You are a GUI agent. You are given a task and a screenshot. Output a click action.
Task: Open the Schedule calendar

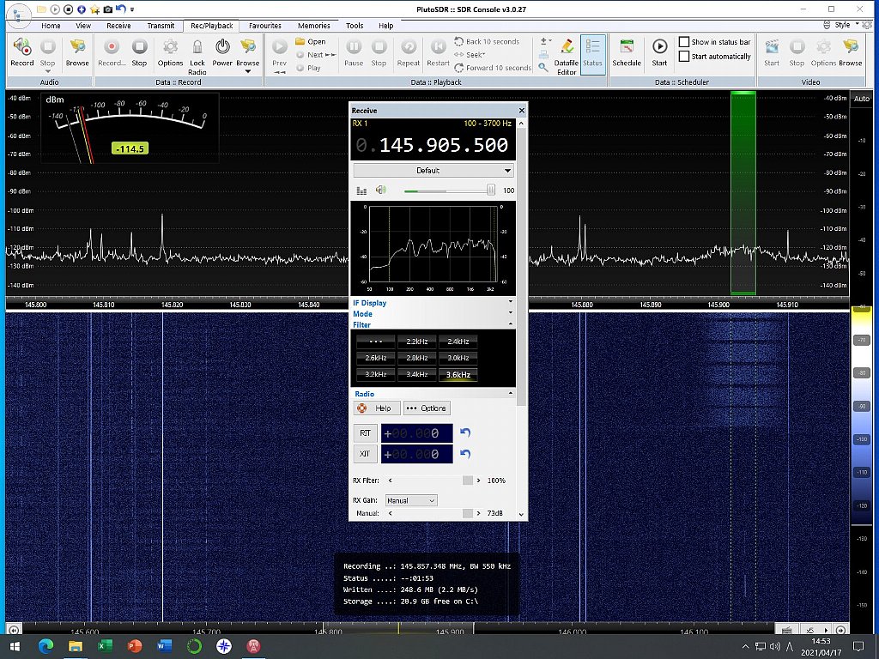pos(626,52)
